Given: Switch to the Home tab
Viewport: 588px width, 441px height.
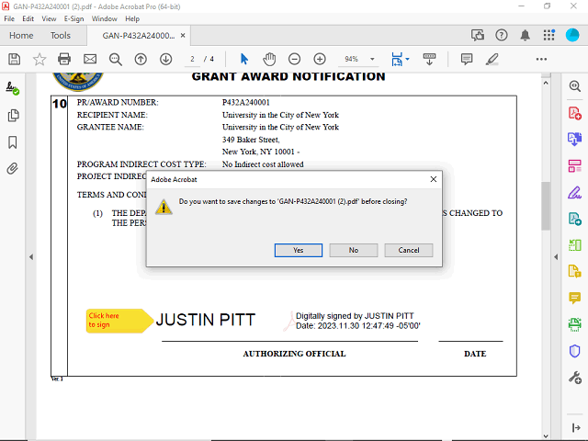Looking at the screenshot, I should [21, 36].
